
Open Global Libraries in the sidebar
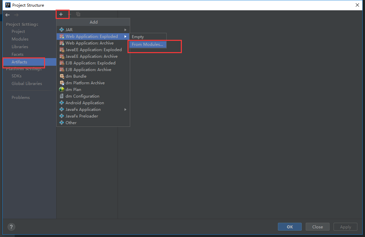coord(27,84)
